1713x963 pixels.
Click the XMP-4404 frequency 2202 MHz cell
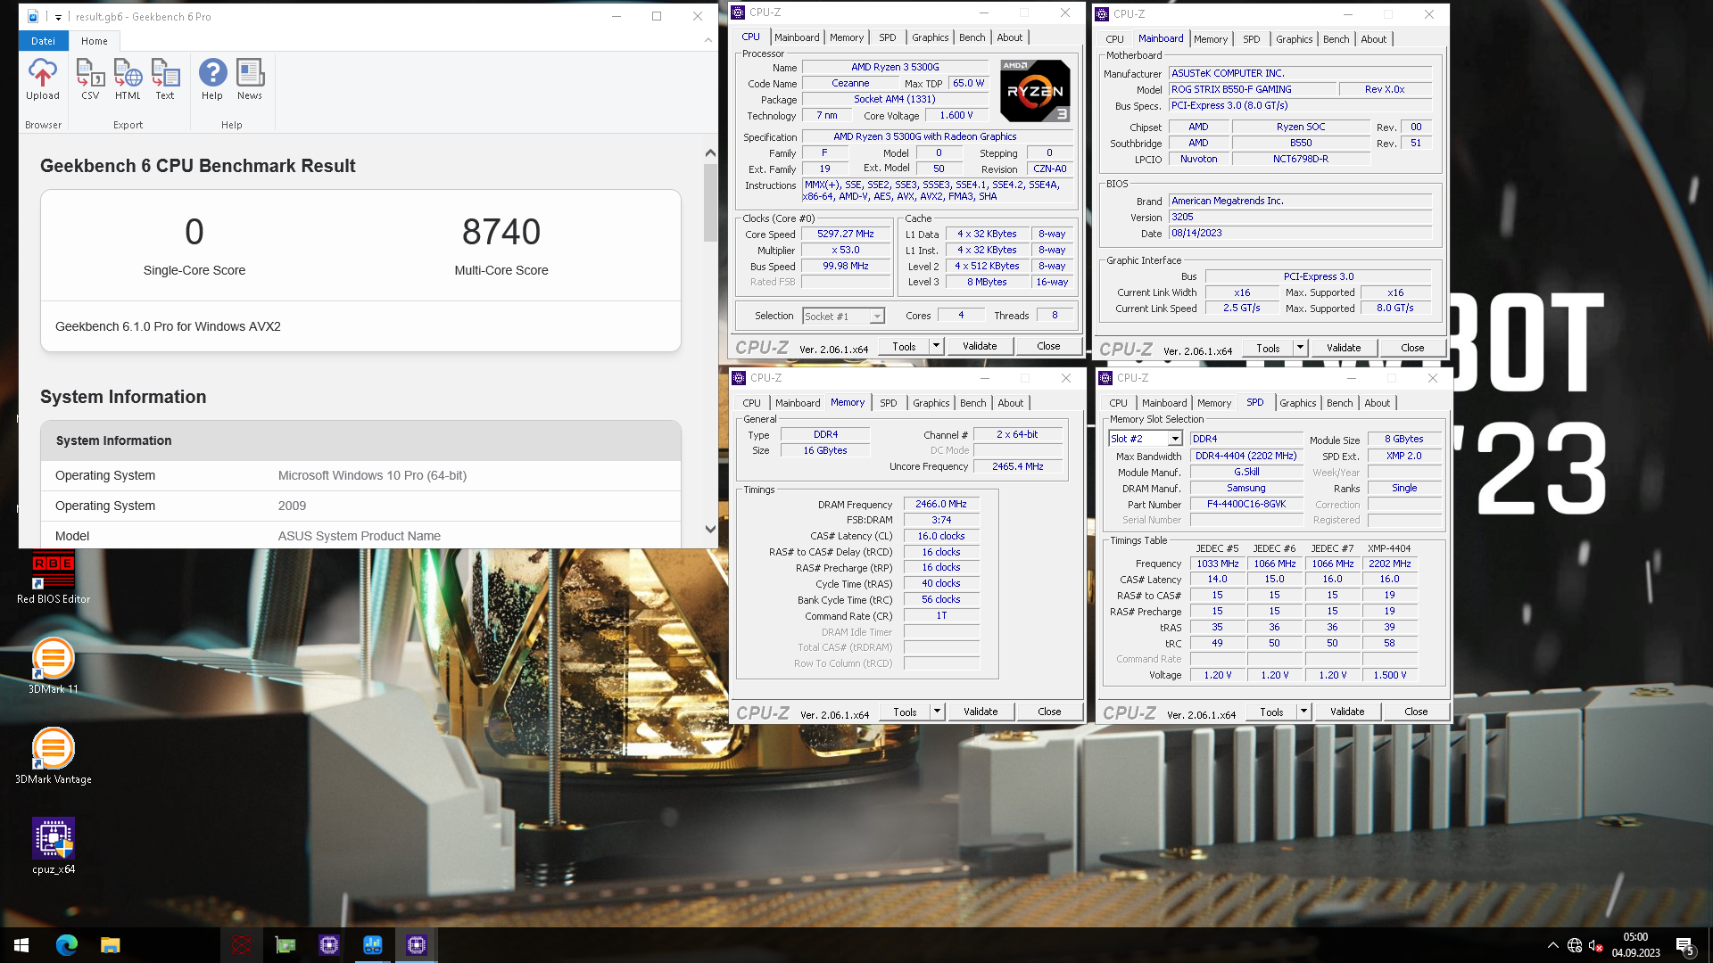point(1389,564)
